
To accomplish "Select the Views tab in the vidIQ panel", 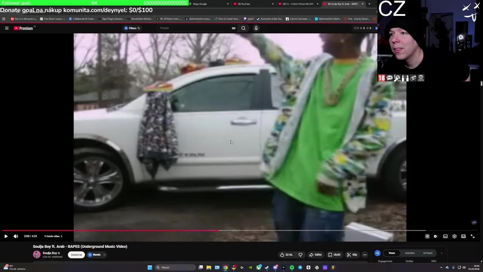I will (392, 253).
